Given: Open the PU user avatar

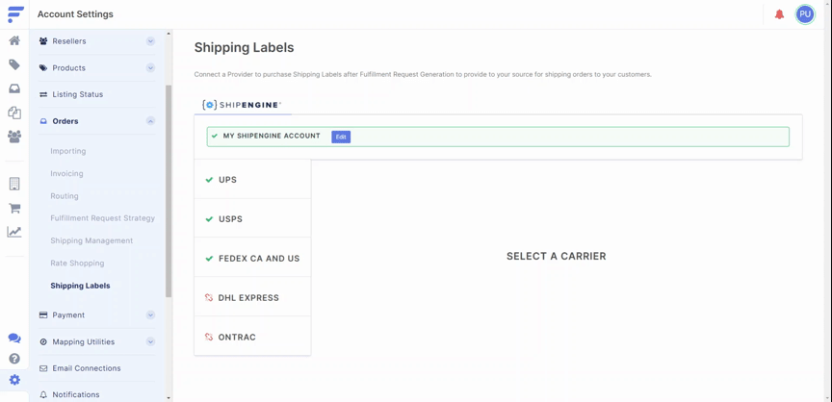Looking at the screenshot, I should click(805, 14).
